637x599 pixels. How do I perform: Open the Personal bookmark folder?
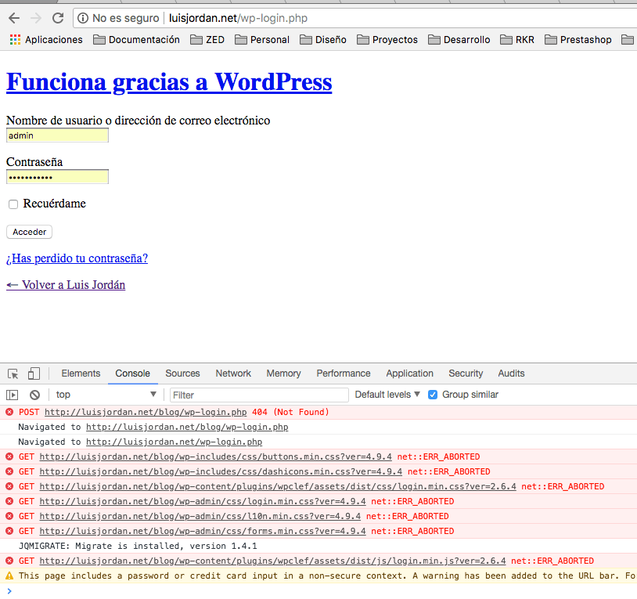coord(262,39)
